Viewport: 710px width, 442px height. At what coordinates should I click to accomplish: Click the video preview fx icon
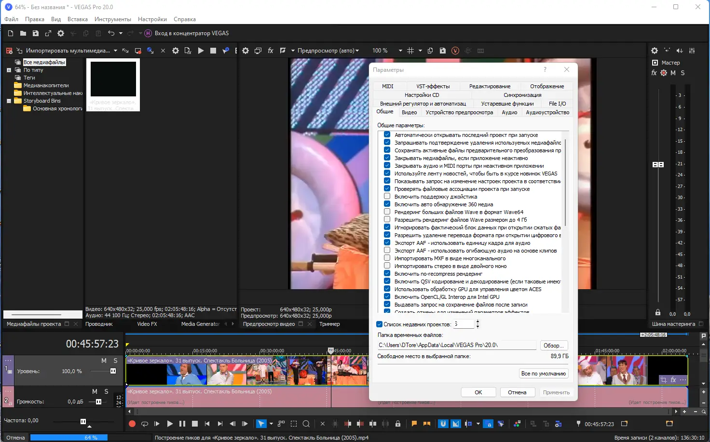point(271,51)
